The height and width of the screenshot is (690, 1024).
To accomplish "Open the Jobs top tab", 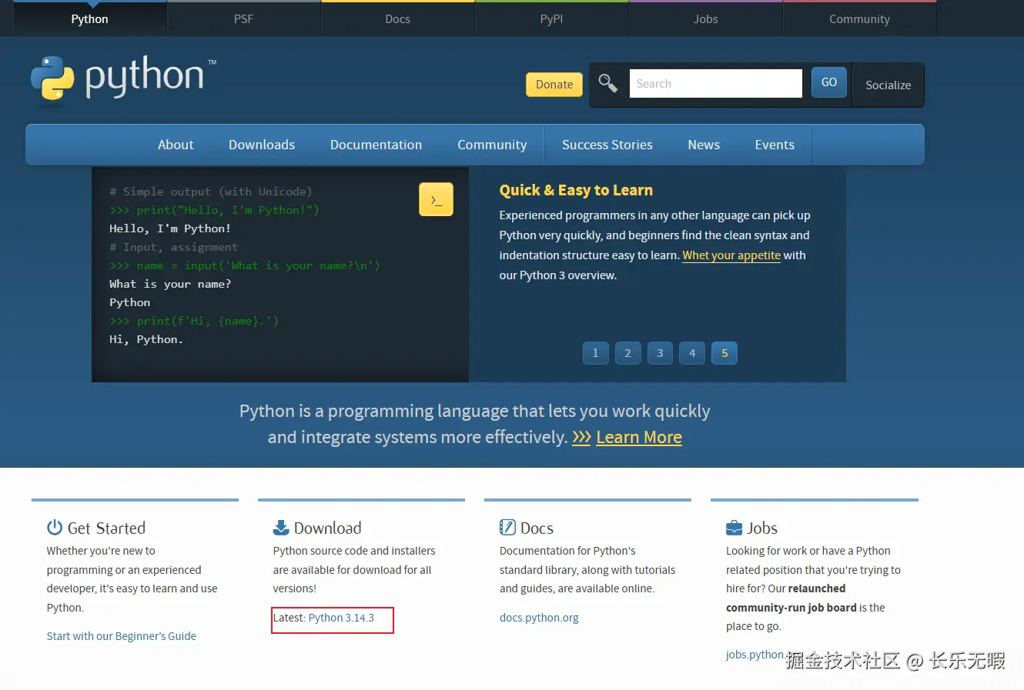I will [x=706, y=18].
